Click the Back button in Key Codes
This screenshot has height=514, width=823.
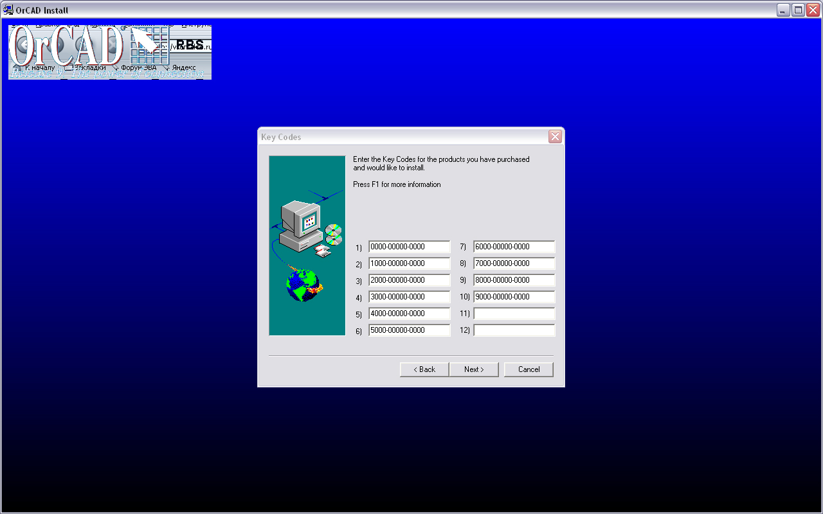click(424, 369)
